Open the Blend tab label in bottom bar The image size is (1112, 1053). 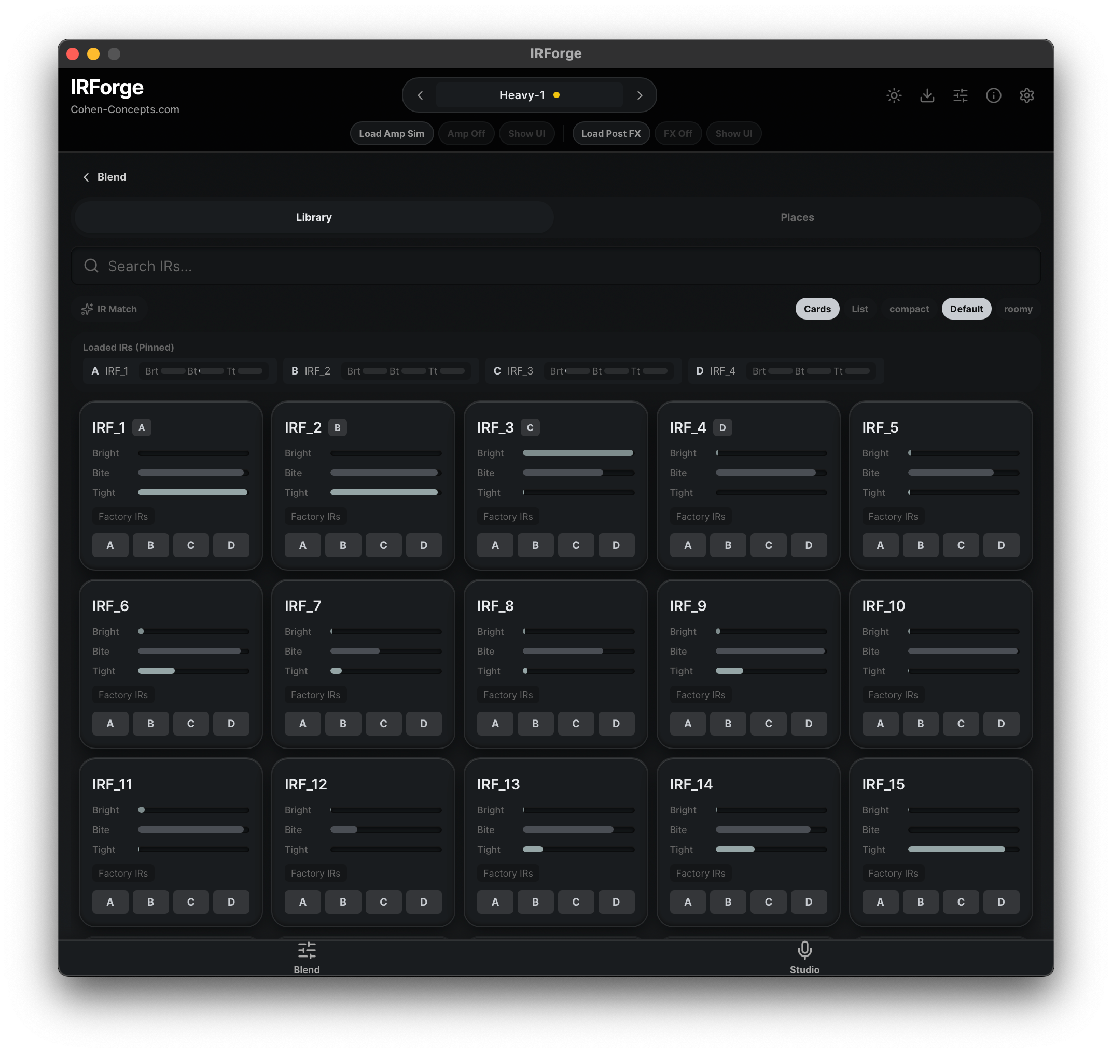point(307,969)
